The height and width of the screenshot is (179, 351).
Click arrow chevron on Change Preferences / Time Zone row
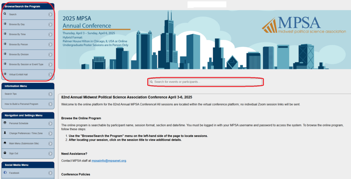pos(50,133)
